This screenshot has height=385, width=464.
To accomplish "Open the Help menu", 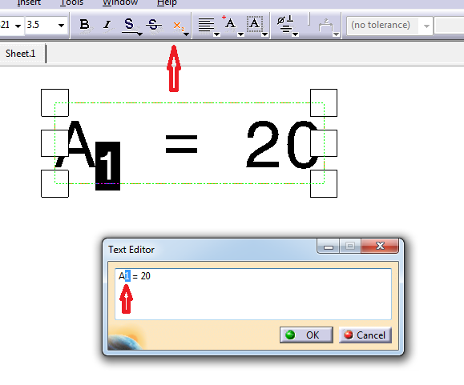I will (x=167, y=3).
